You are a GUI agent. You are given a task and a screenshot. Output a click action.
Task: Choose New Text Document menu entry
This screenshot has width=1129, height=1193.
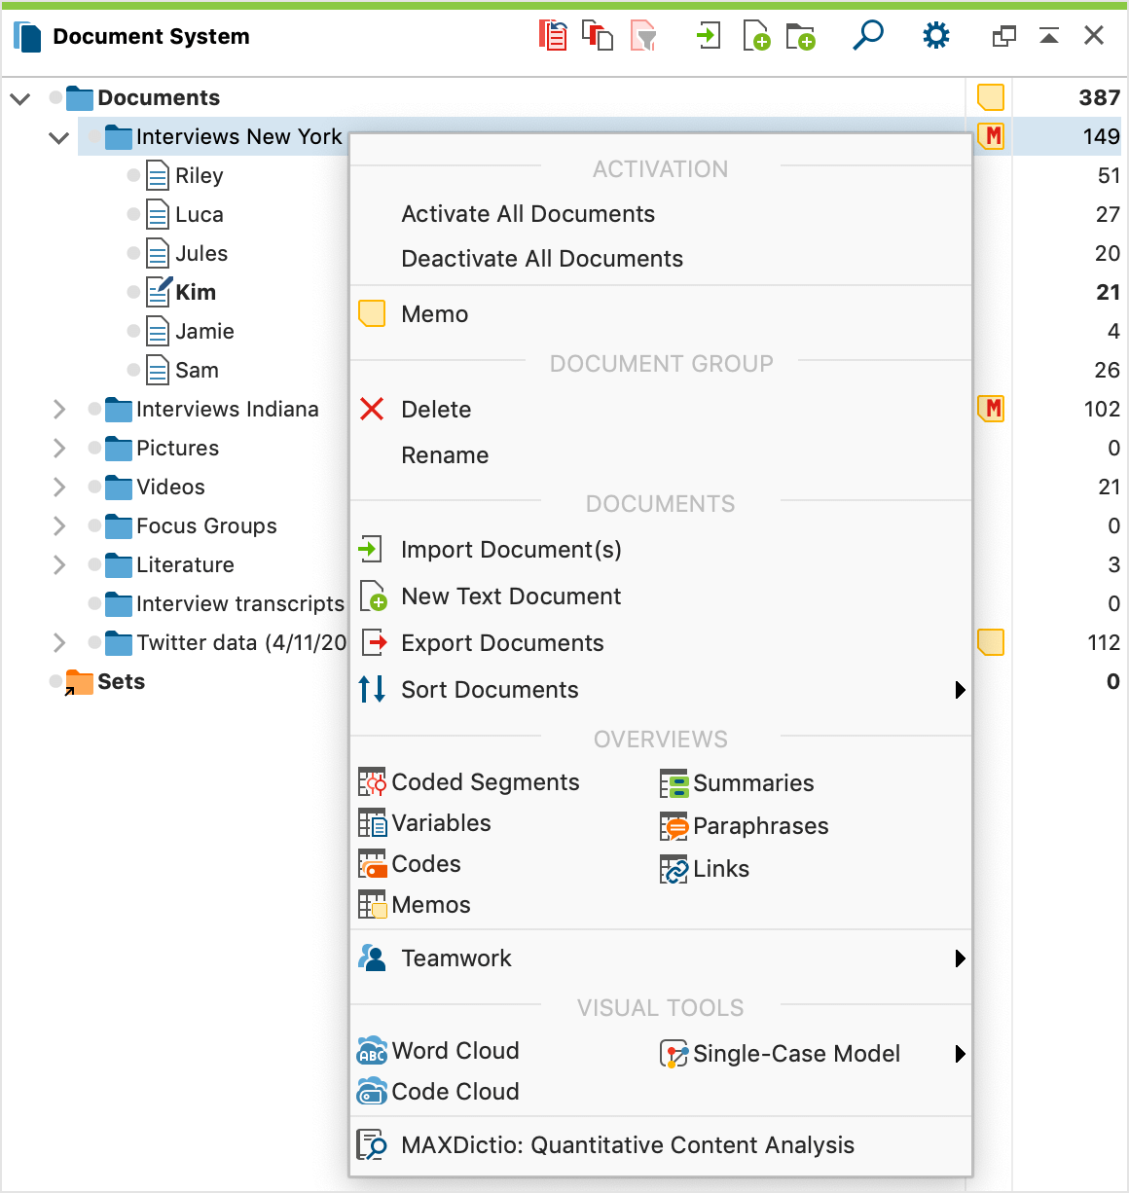661,596
